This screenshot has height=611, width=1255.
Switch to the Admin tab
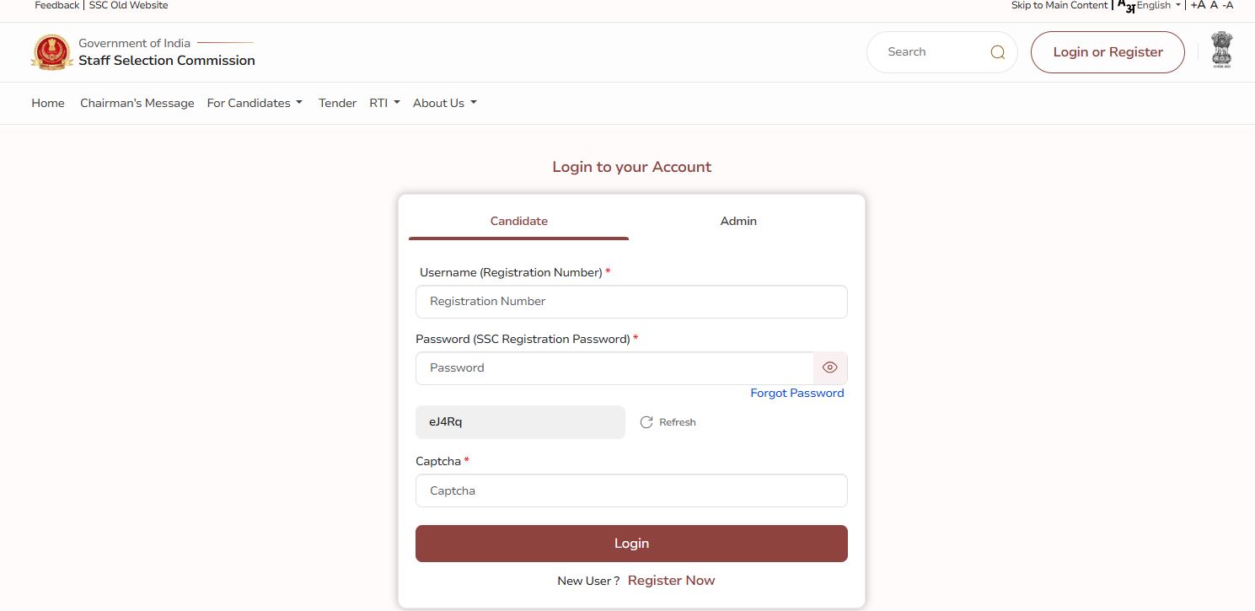(738, 221)
